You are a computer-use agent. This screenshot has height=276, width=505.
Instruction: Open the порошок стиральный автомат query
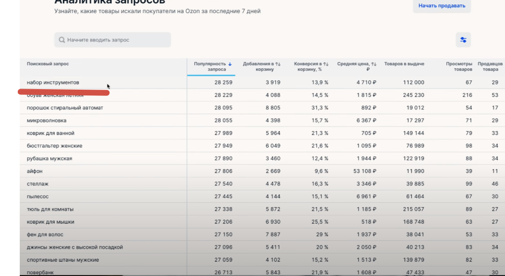[x=65, y=108]
